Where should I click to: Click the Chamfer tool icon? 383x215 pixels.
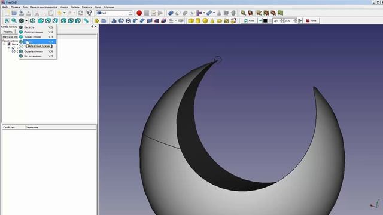click(142, 21)
